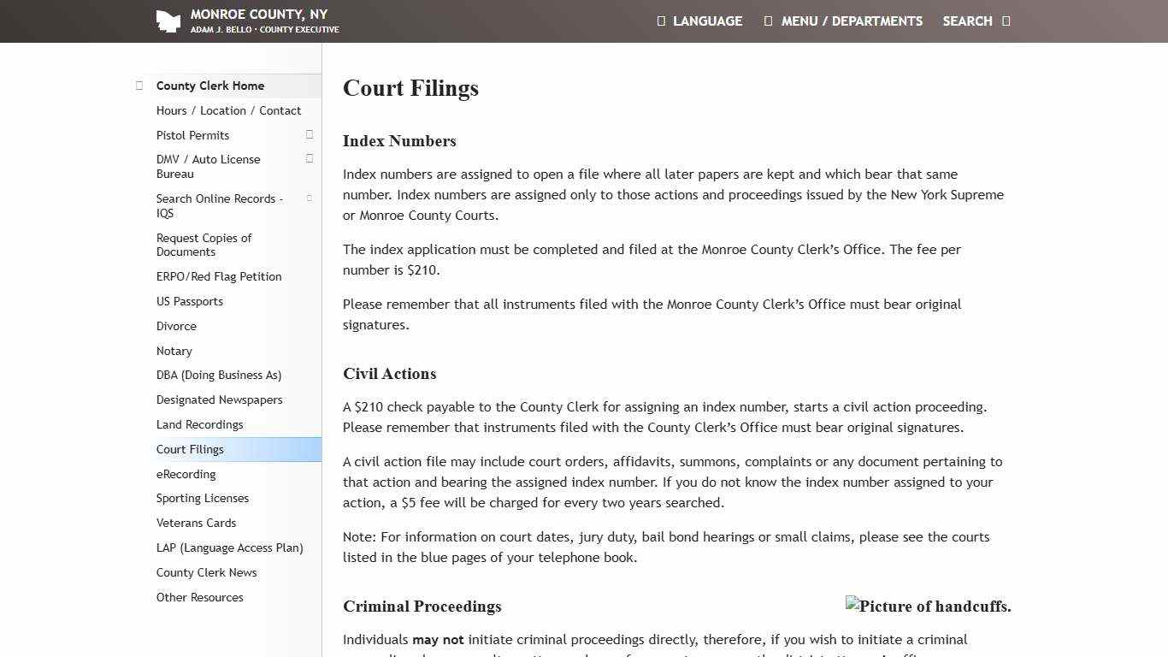Visit the ERPO/Red Flag Petition page

click(219, 276)
